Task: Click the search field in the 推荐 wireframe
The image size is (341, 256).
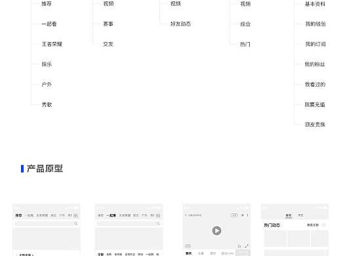Action: pyautogui.click(x=47, y=223)
